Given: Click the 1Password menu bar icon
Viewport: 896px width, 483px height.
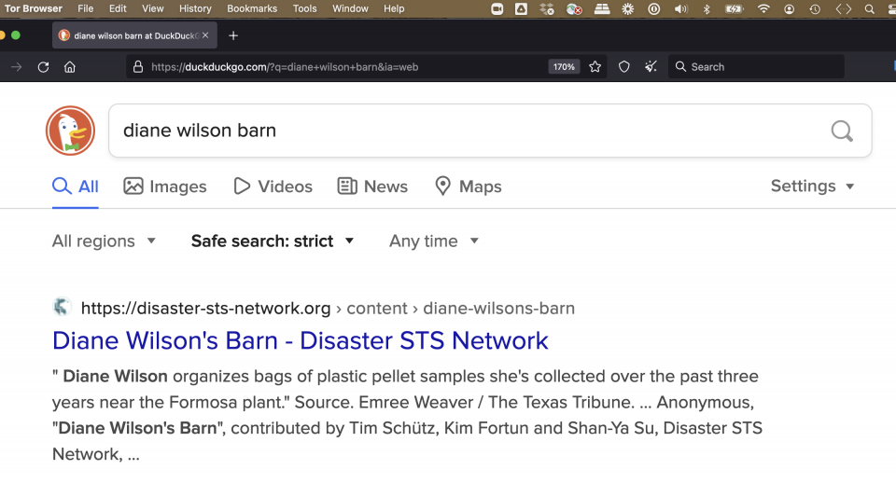Looking at the screenshot, I should tap(654, 8).
